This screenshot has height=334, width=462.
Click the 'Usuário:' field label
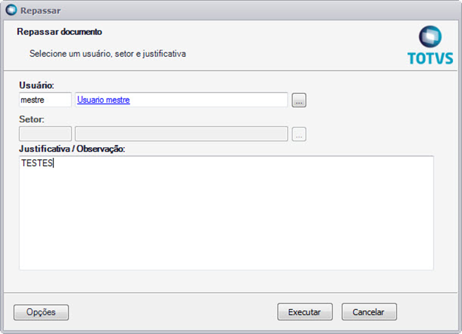point(37,85)
